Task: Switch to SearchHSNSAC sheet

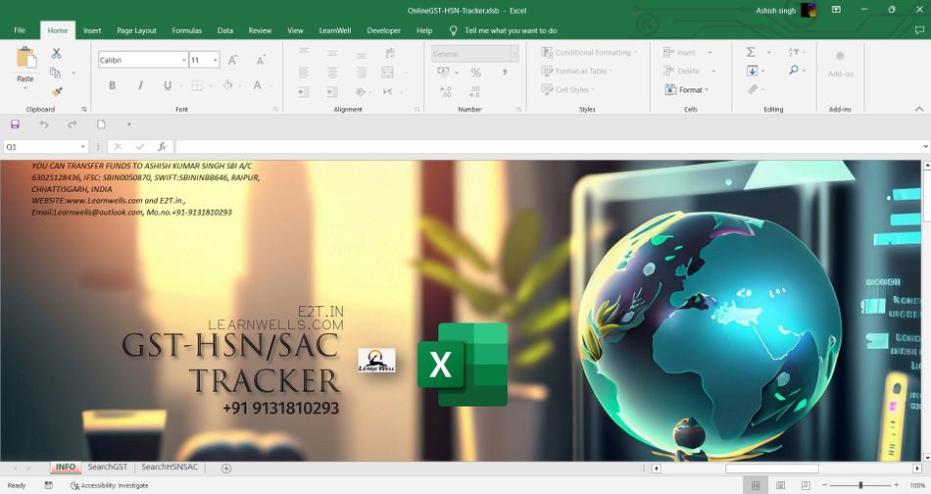Action: click(x=170, y=468)
